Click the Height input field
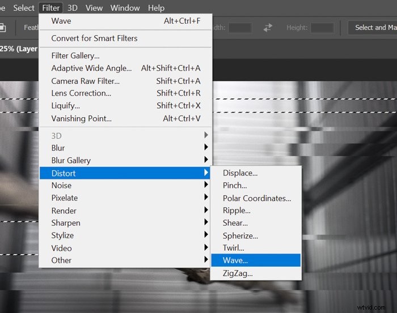 pyautogui.click(x=322, y=28)
